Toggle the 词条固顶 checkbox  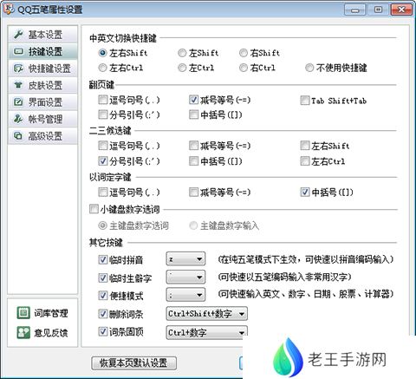tap(103, 331)
